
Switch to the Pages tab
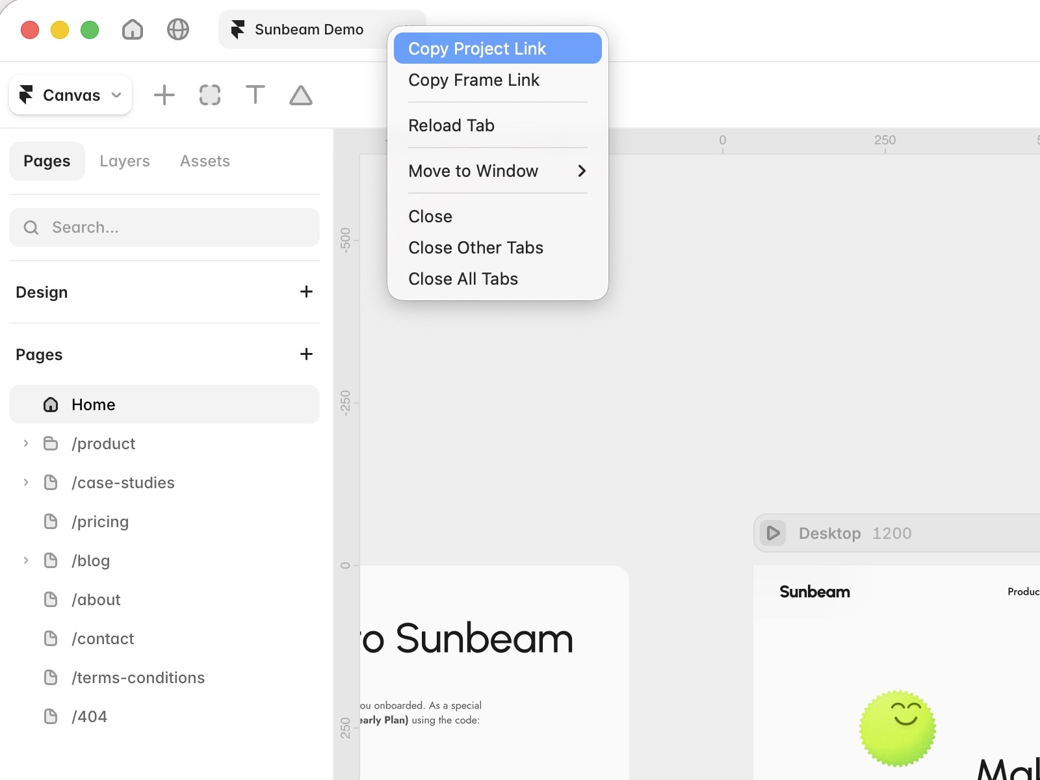pyautogui.click(x=47, y=161)
